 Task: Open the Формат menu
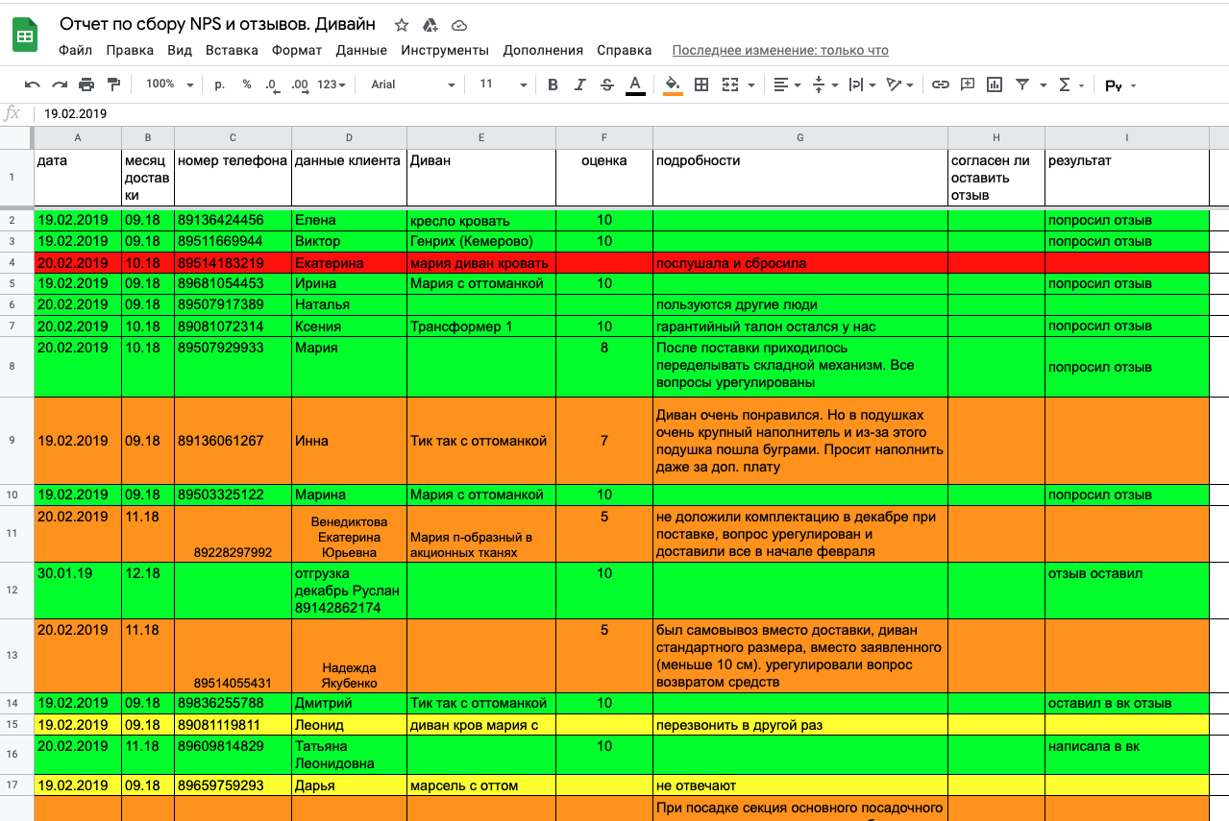click(297, 50)
